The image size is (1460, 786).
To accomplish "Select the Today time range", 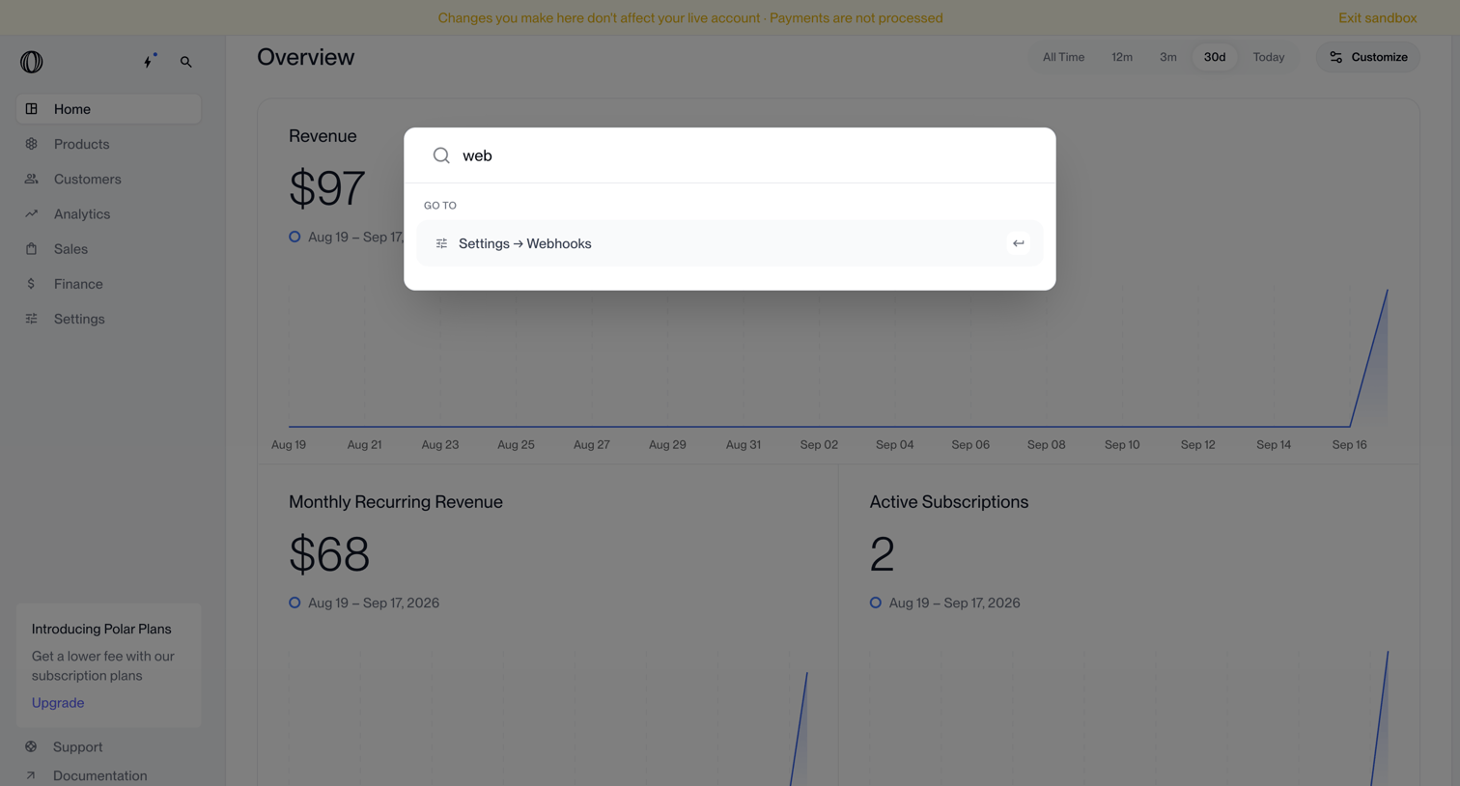I will click(1269, 57).
